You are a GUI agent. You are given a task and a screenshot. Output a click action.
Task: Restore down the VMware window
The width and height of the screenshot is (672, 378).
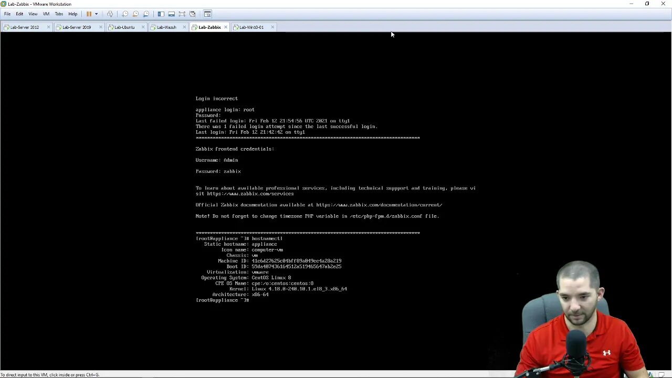coord(647,4)
